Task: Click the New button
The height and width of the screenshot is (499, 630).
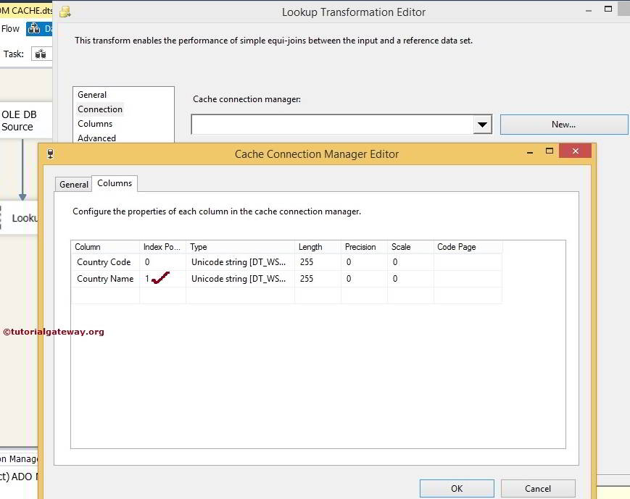Action: [563, 124]
